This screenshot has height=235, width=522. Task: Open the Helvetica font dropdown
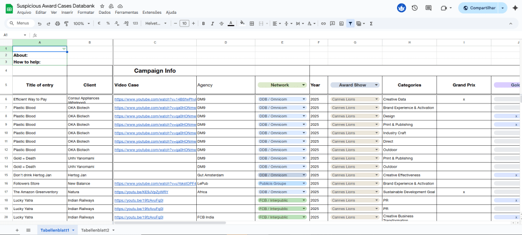156,23
